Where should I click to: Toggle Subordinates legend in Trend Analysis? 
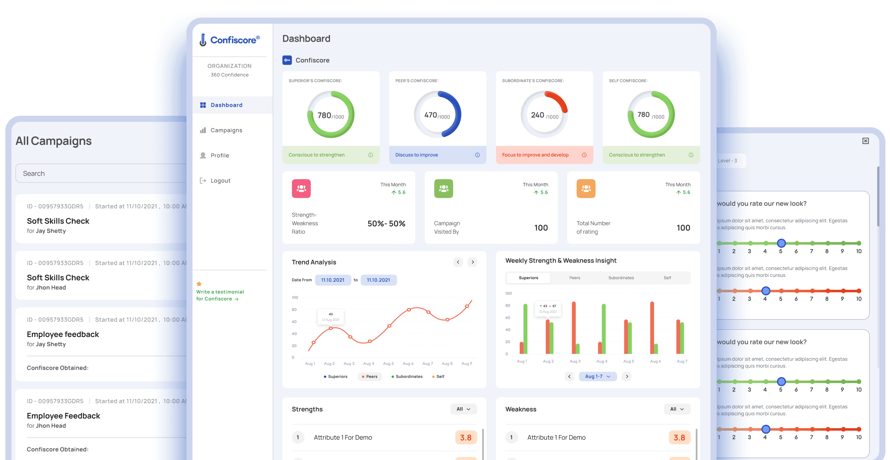click(407, 376)
